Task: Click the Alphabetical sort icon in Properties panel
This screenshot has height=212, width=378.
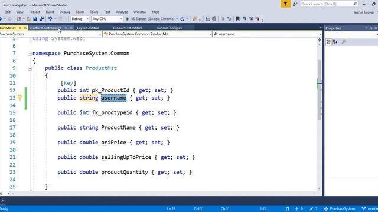Action: (x=335, y=42)
